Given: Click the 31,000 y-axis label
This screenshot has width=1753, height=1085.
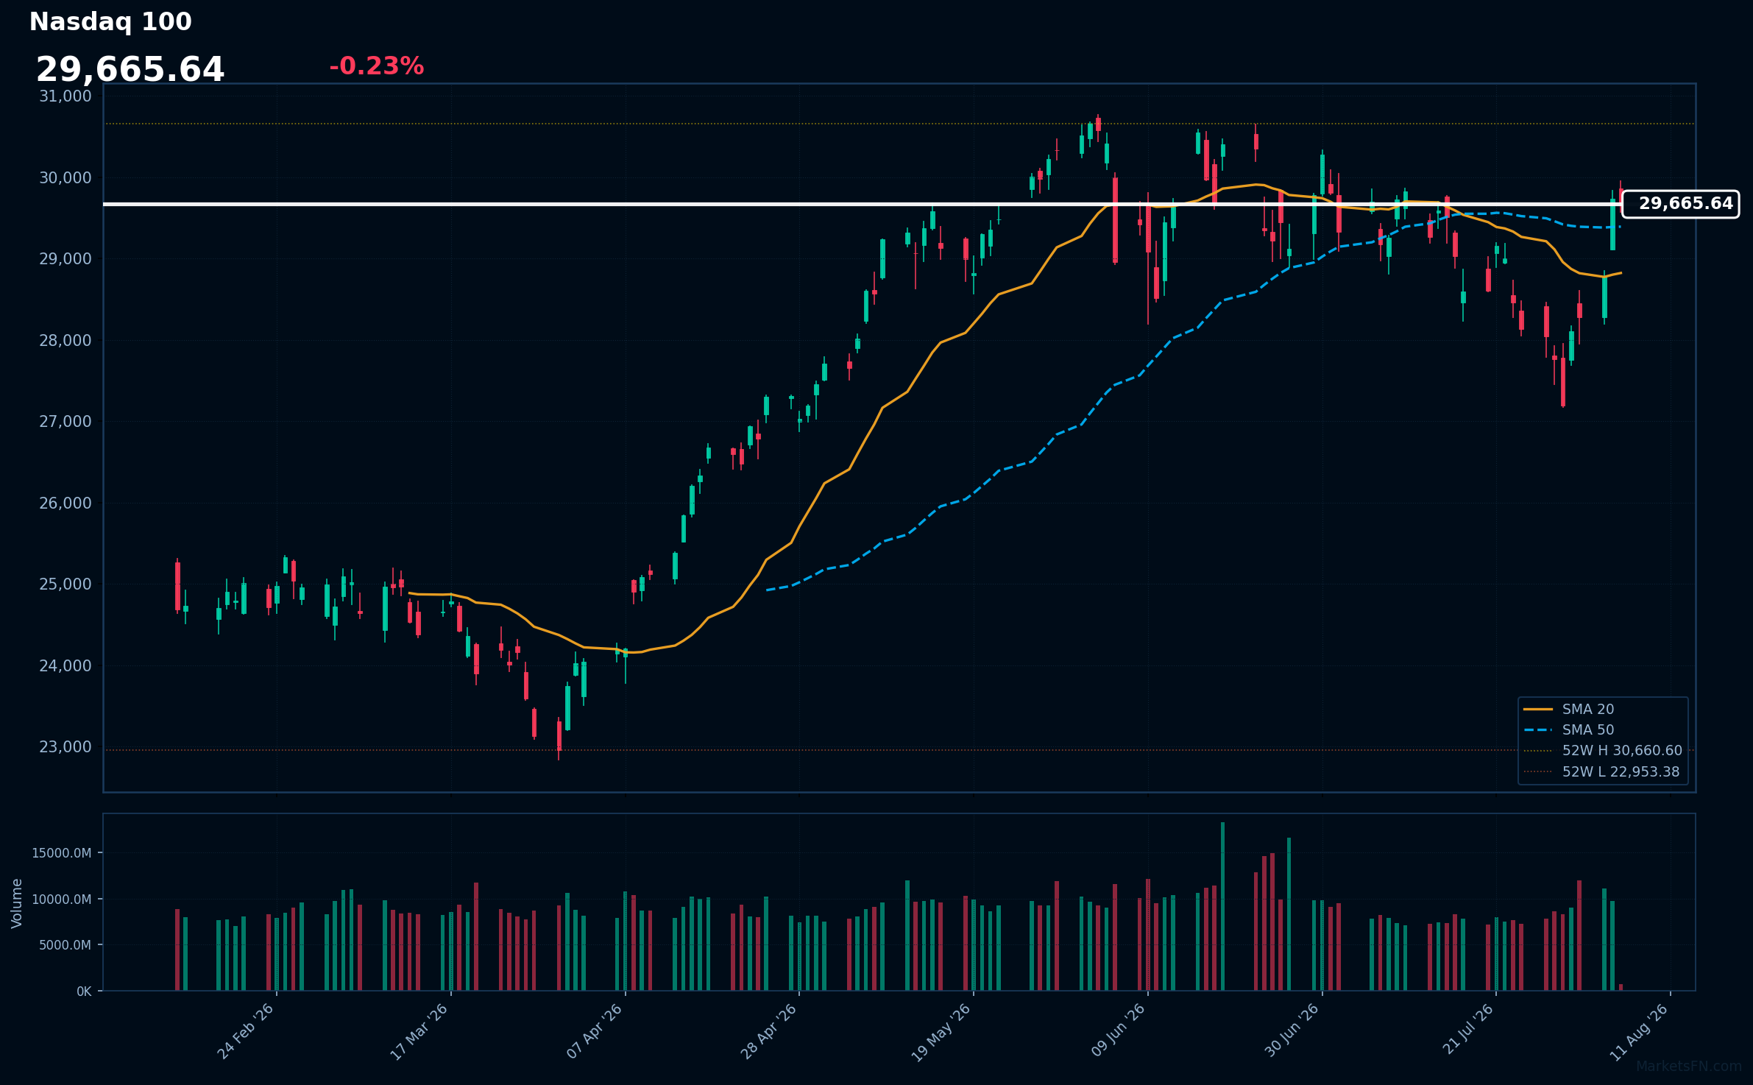Looking at the screenshot, I should tap(65, 96).
